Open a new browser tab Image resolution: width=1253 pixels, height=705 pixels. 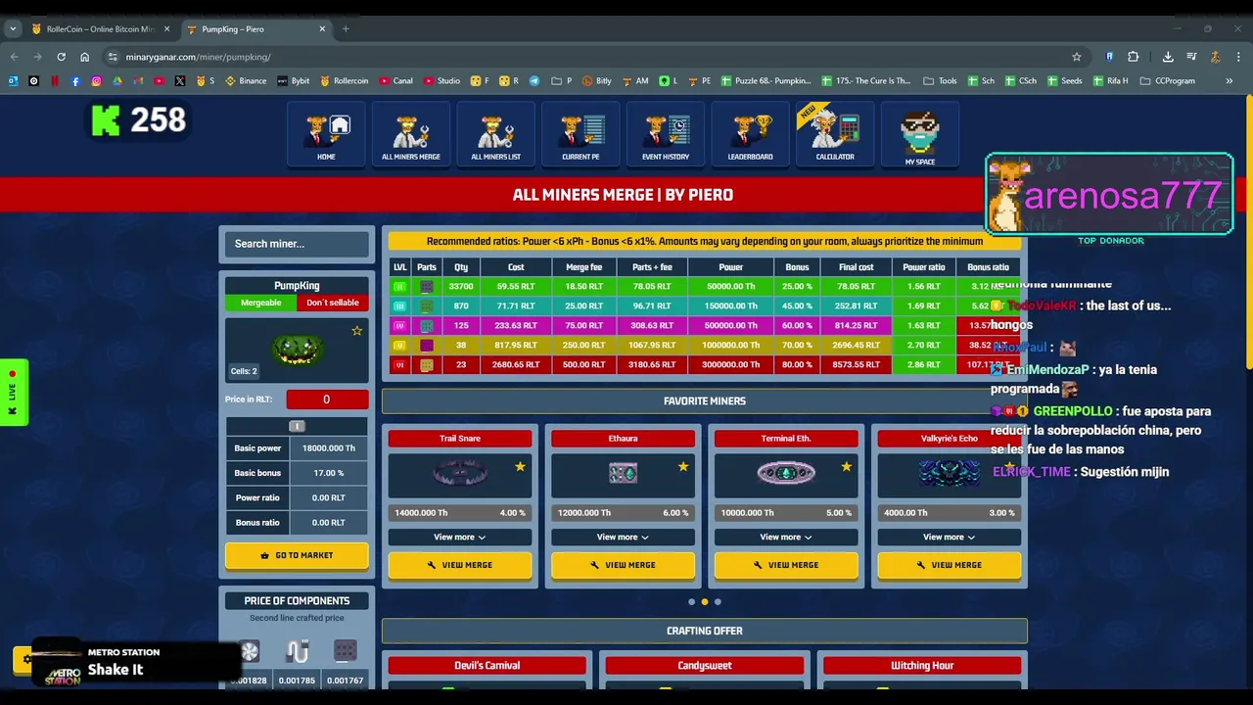tap(346, 29)
